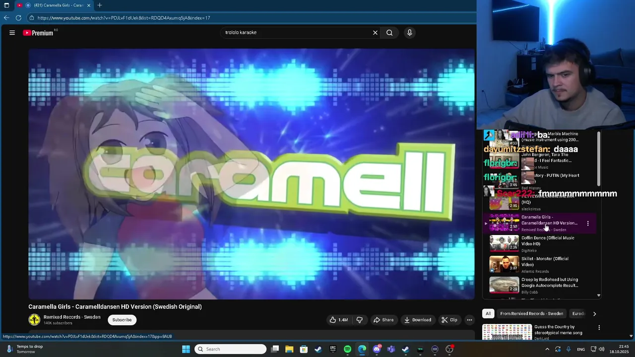Viewport: 635px width, 357px height.
Task: Open Discord from the taskbar
Action: [377, 349]
